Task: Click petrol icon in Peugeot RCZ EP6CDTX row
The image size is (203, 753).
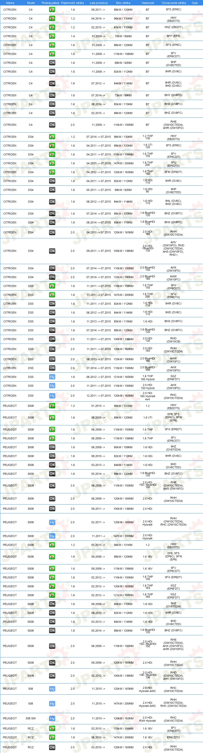Action: click(52, 737)
